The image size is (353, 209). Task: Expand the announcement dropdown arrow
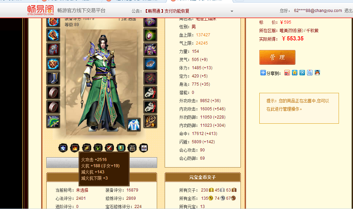tap(232, 11)
